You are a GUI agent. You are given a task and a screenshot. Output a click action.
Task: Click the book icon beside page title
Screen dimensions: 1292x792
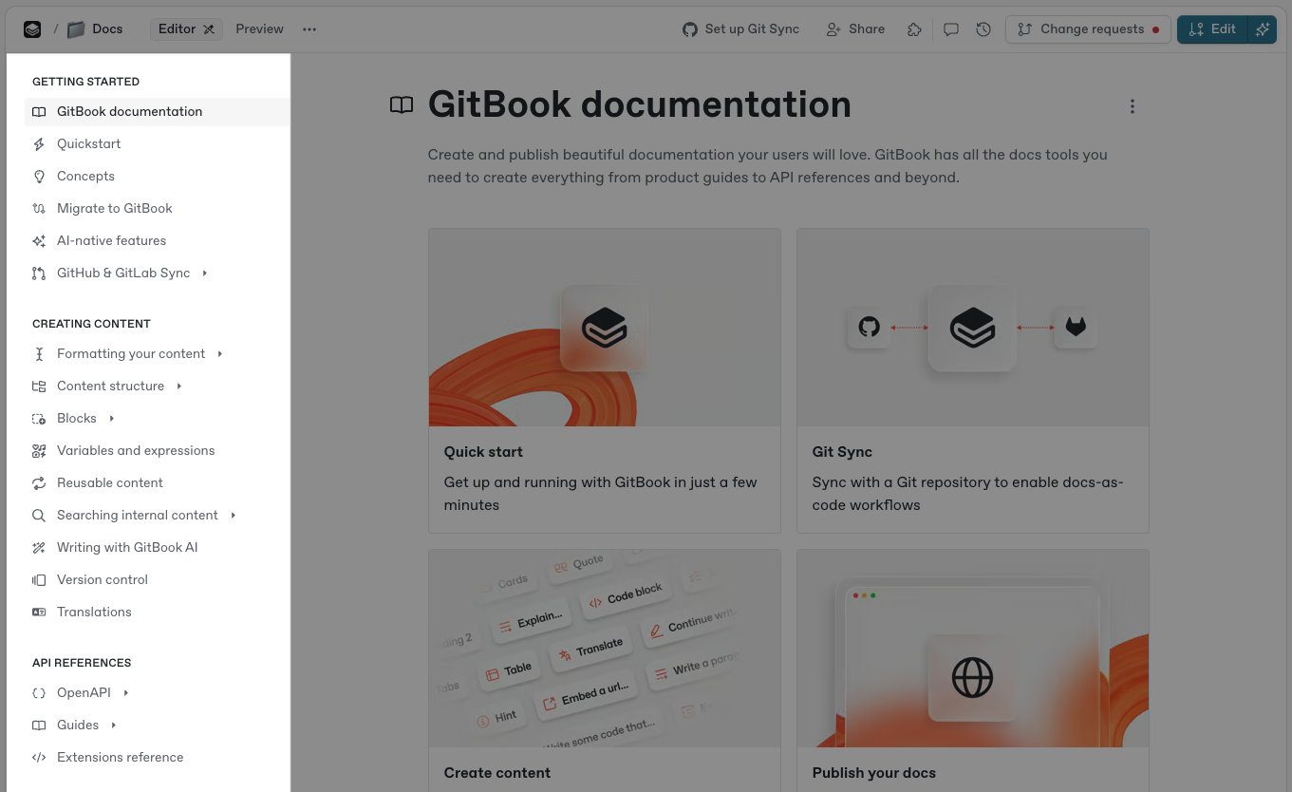click(x=402, y=105)
